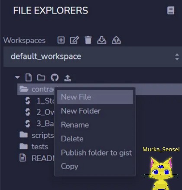Select Rename in the context menu
Screen dimensions: 182x190
pos(95,125)
